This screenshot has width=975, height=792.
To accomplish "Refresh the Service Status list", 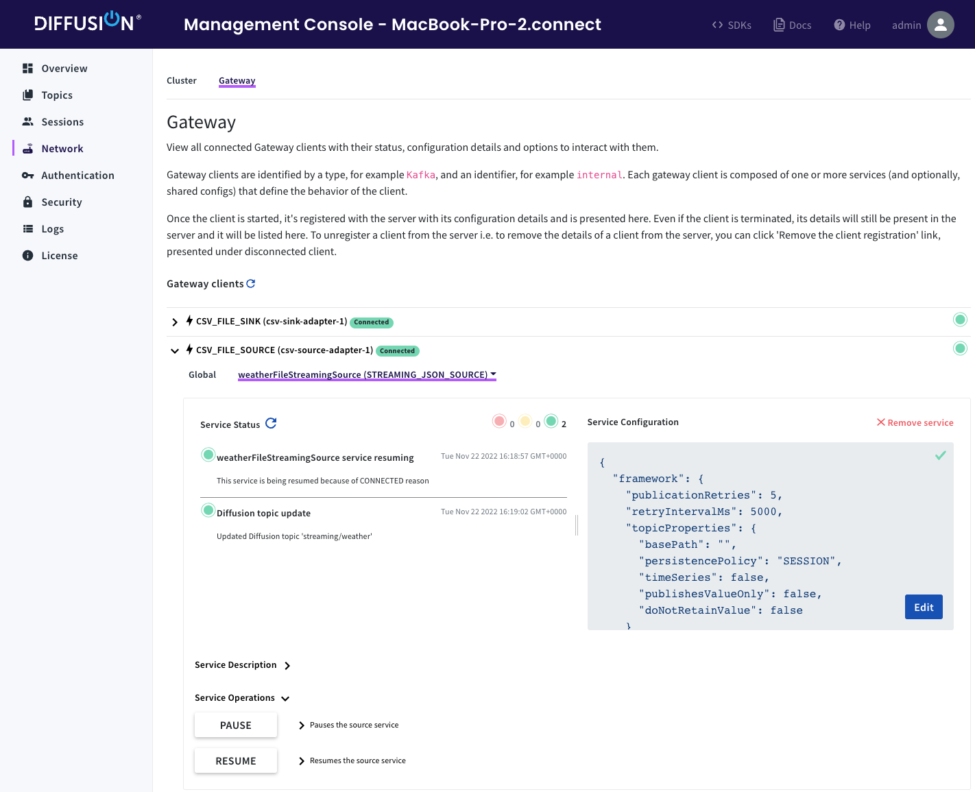I will tap(271, 424).
